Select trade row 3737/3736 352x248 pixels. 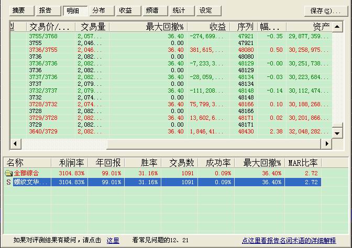171,77
